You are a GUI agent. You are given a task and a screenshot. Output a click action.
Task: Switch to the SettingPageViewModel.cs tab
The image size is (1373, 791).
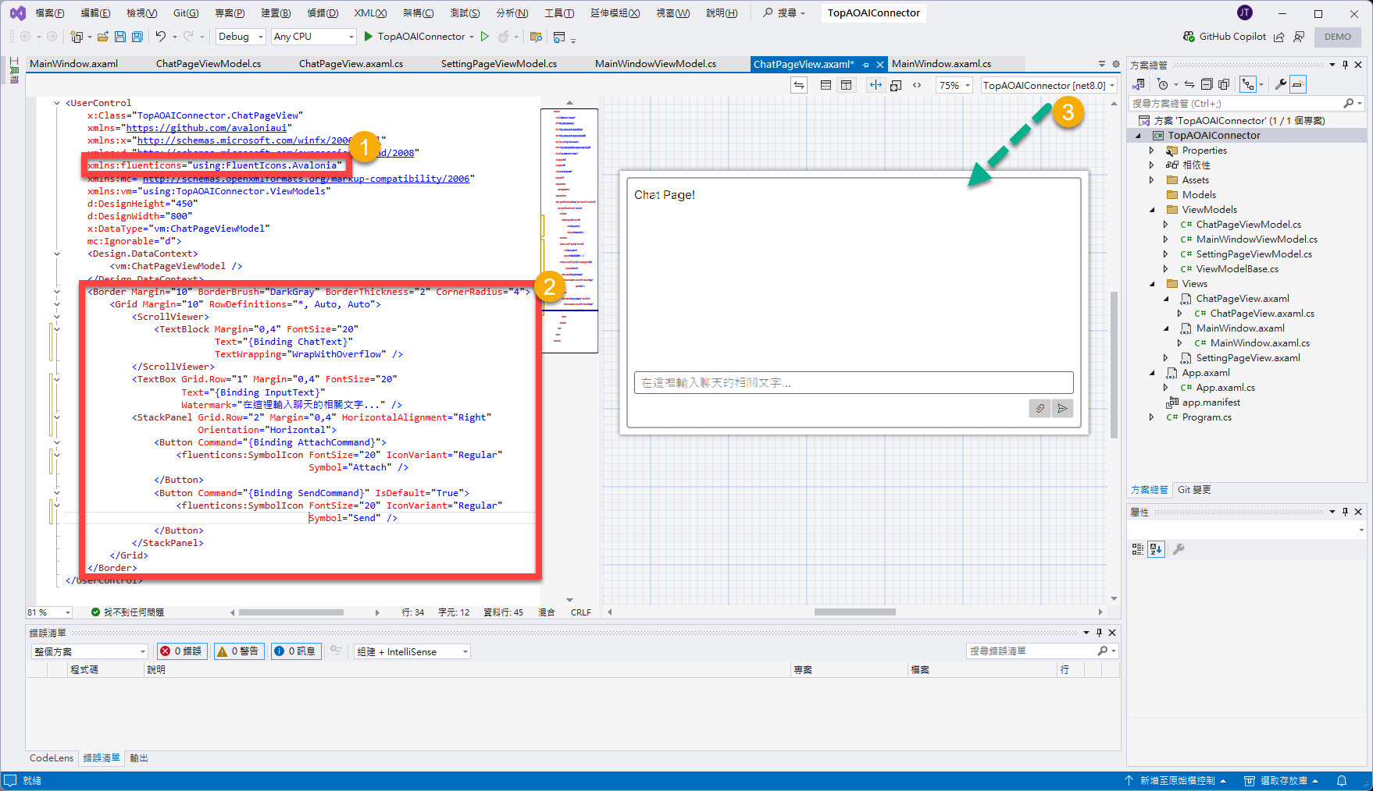click(498, 64)
